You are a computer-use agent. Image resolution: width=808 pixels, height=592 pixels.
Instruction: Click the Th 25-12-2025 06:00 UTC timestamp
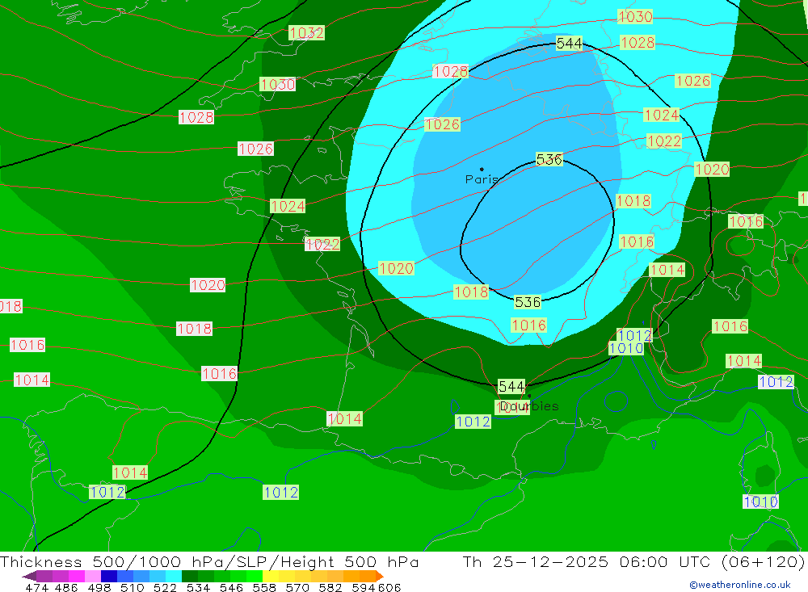(x=587, y=561)
